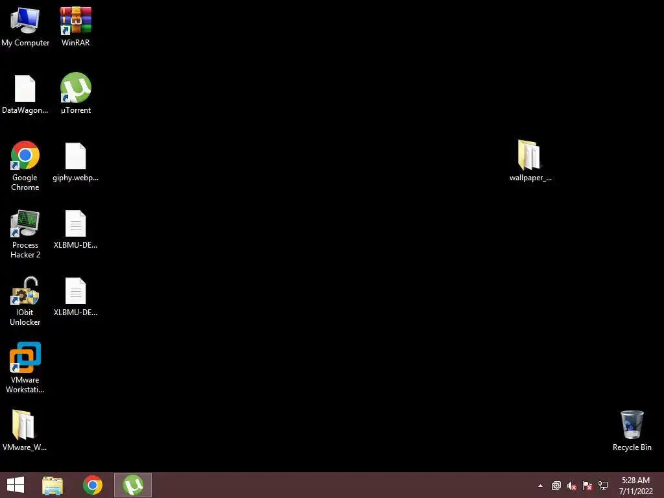This screenshot has height=498, width=664.
Task: Open the Action Center flag icon
Action: pos(587,486)
